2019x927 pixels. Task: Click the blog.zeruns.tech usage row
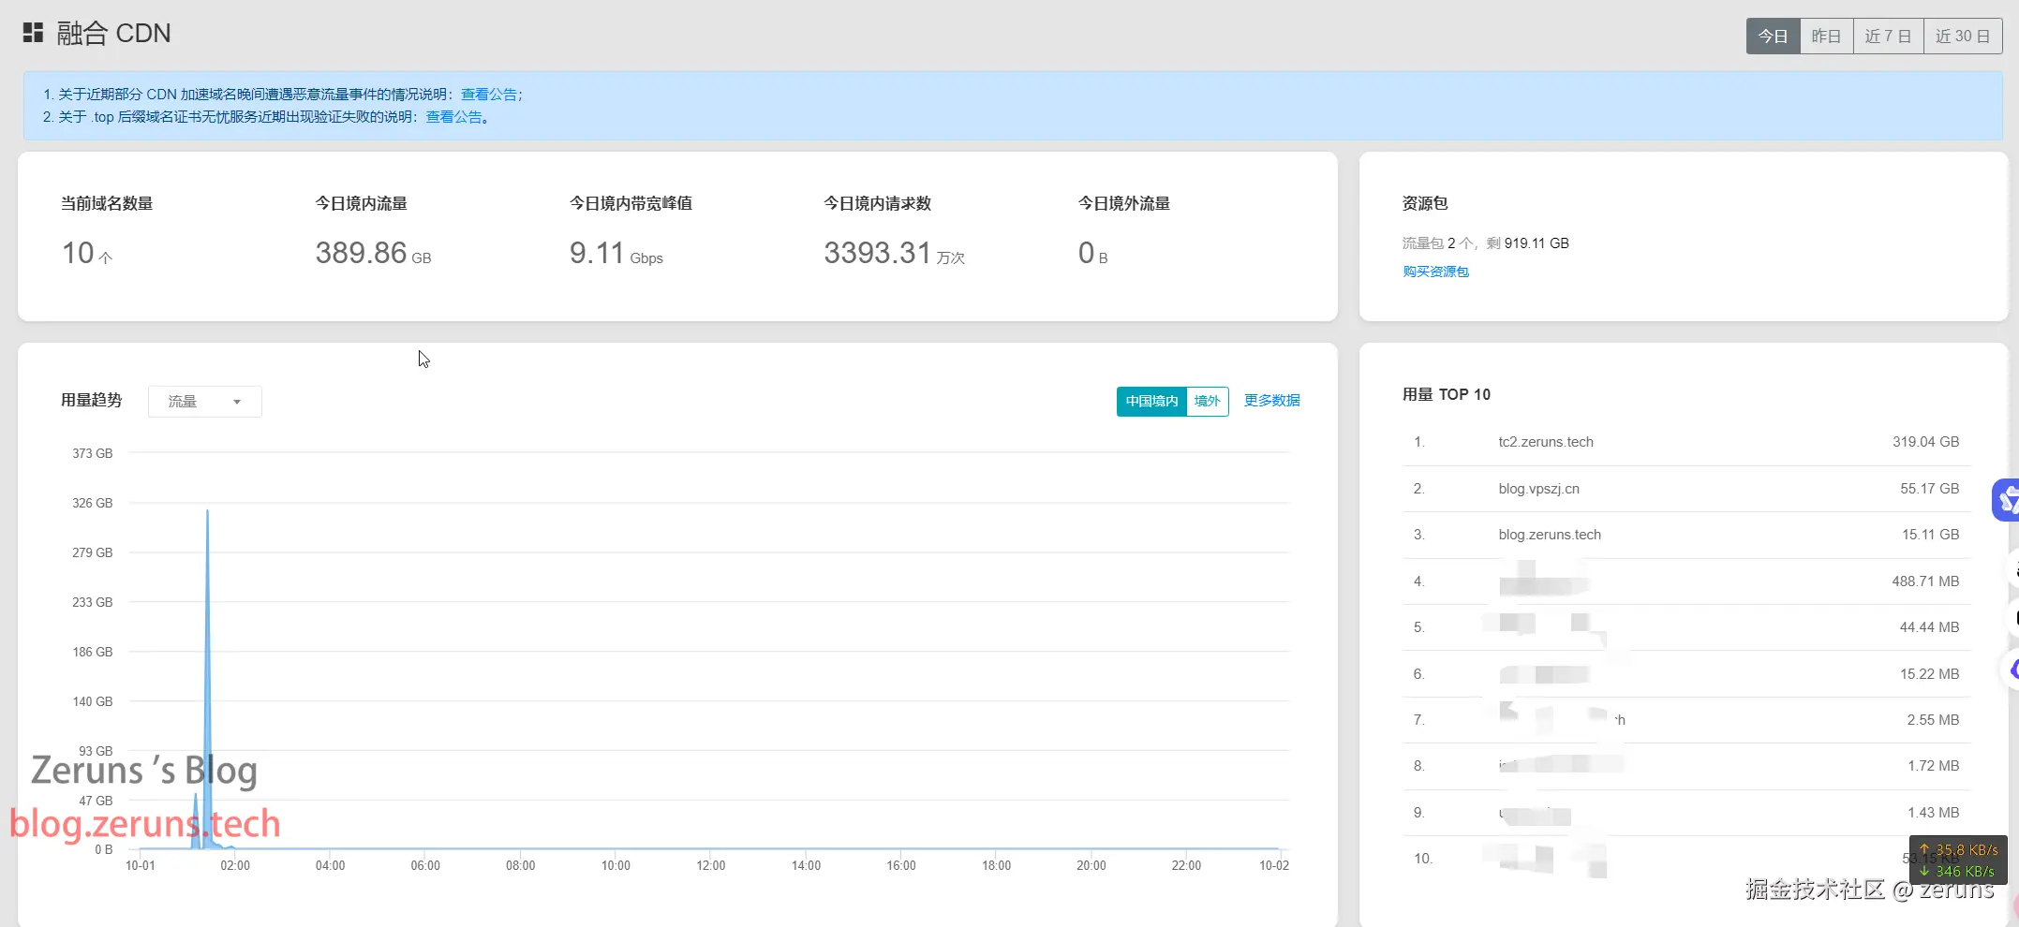(1686, 535)
